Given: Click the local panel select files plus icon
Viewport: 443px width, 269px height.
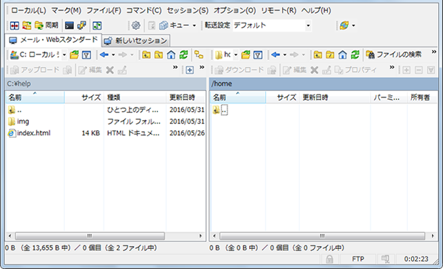Looking at the screenshot, I should coord(190,70).
